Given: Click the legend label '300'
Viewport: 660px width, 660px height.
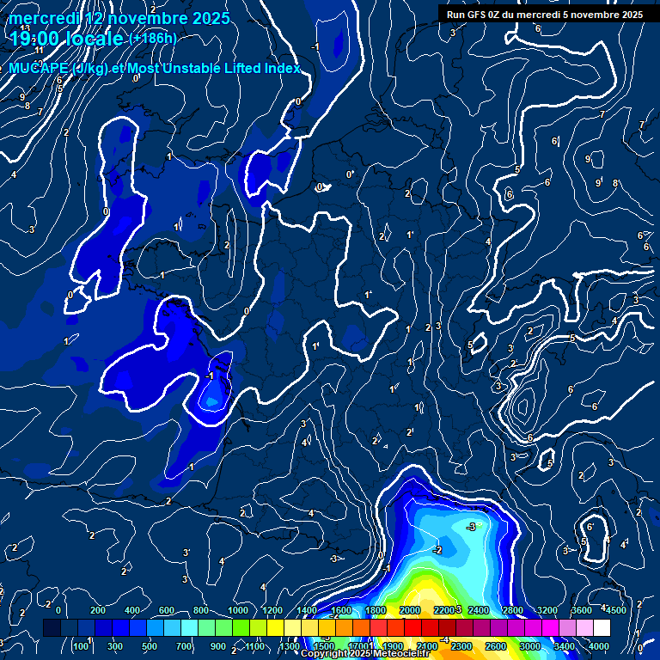Looking at the screenshot, I should [x=115, y=646].
